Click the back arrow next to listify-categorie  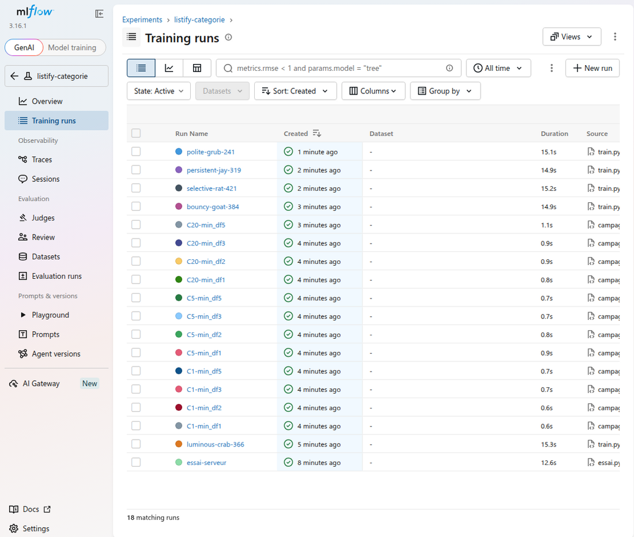[14, 76]
